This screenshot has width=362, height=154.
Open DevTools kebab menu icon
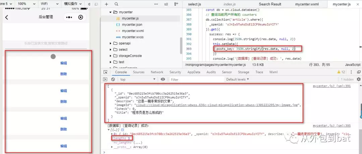pyautogui.click(x=351, y=72)
